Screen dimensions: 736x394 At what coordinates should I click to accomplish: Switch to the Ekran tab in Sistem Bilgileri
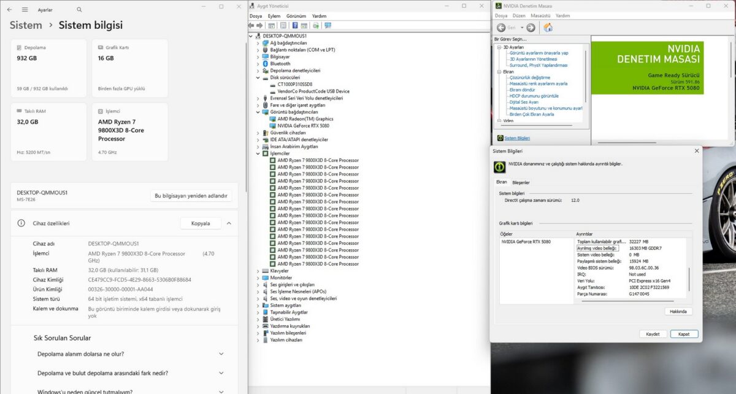point(502,182)
